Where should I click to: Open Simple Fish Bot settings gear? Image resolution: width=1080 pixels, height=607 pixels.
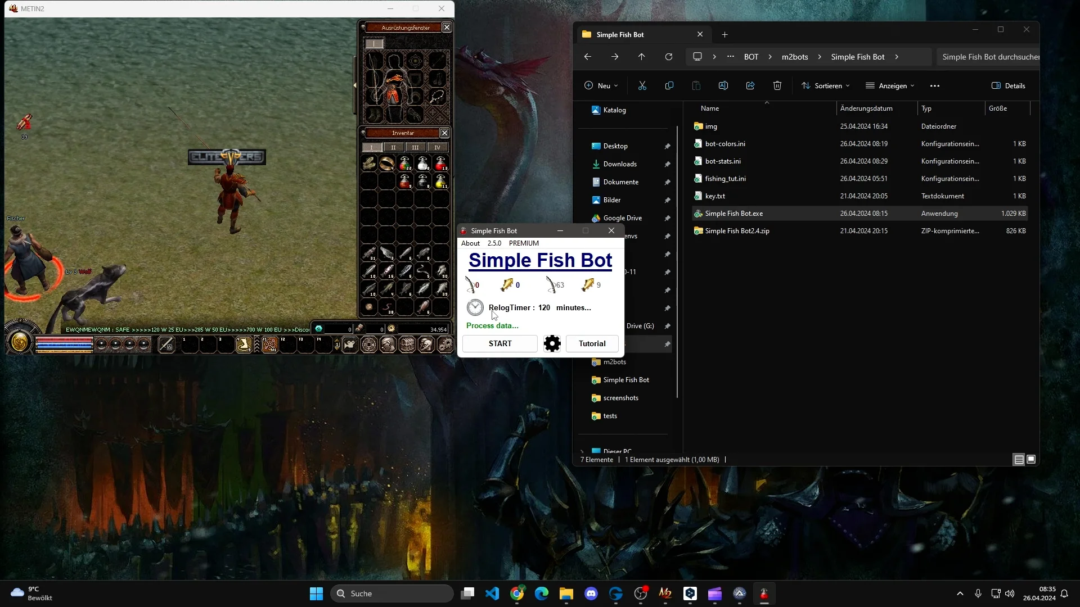(x=552, y=343)
